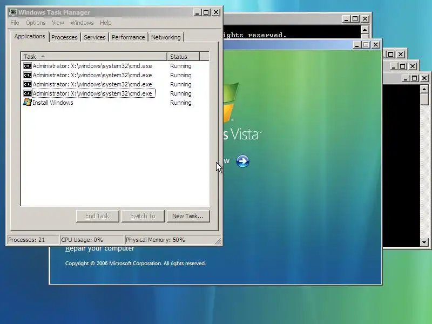Click the Processes: 21 status bar entry
432x324 pixels.
coord(33,240)
